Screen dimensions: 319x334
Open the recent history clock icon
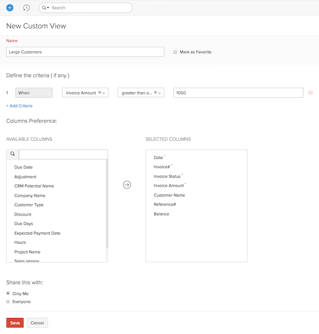26,8
